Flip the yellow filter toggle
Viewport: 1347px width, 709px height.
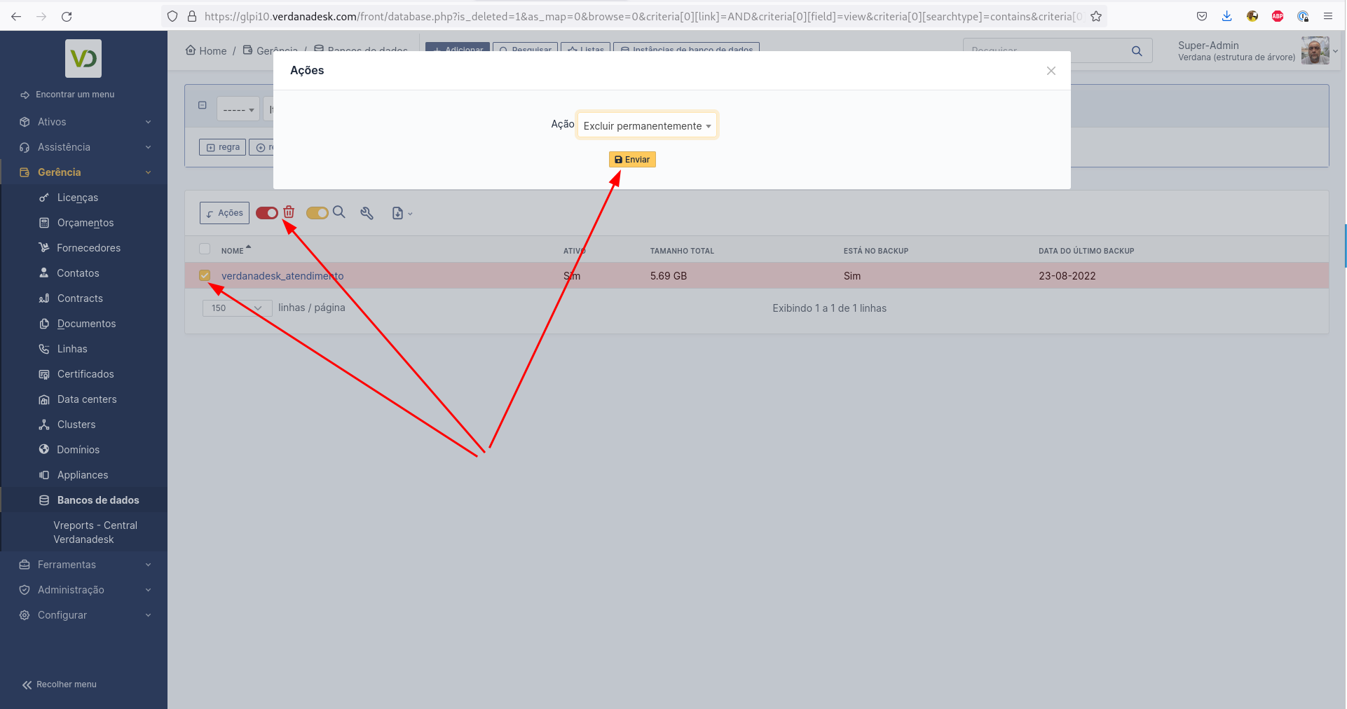click(x=317, y=212)
